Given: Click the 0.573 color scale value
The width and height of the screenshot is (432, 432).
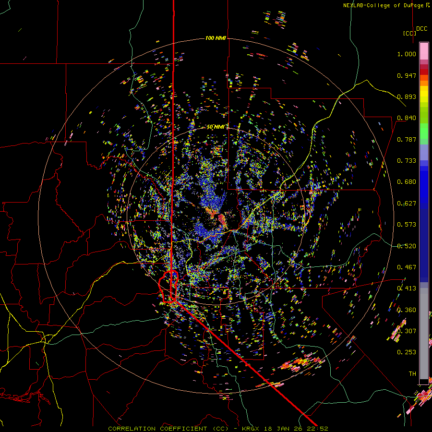Looking at the screenshot, I should (x=407, y=225).
